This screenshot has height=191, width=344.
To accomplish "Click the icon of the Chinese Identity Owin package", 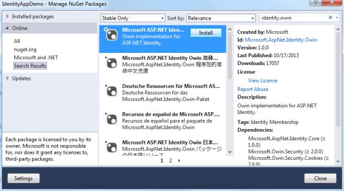I will point(111,63).
